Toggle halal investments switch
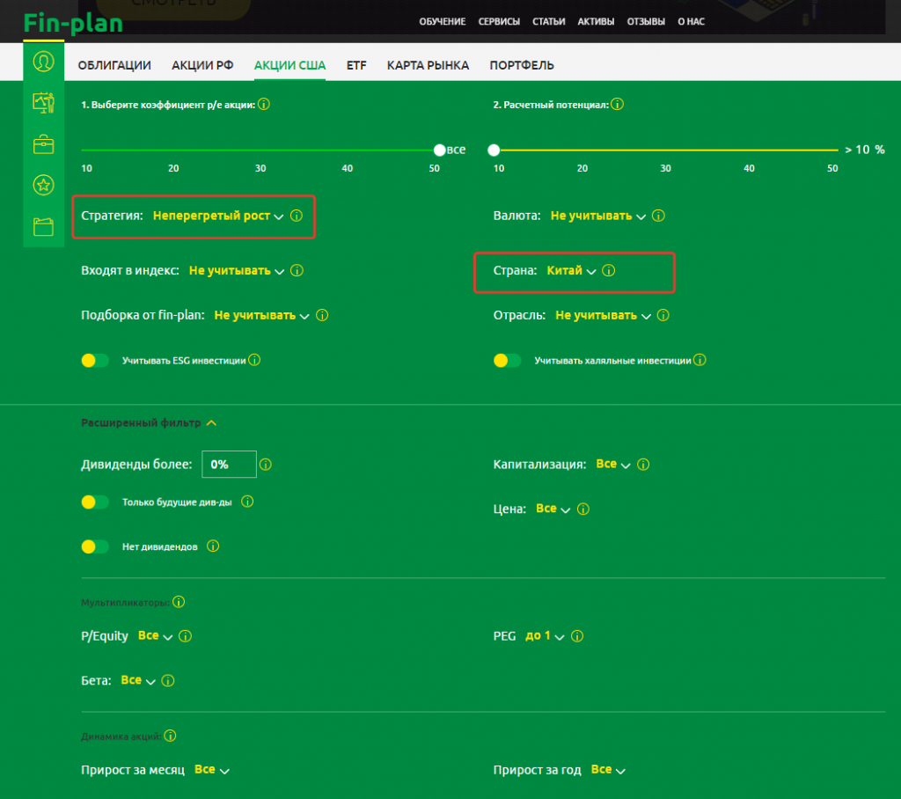The image size is (901, 799). [508, 360]
